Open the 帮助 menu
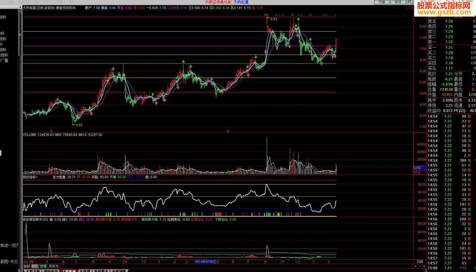The width and height of the screenshot is (476, 272). (72, 2)
